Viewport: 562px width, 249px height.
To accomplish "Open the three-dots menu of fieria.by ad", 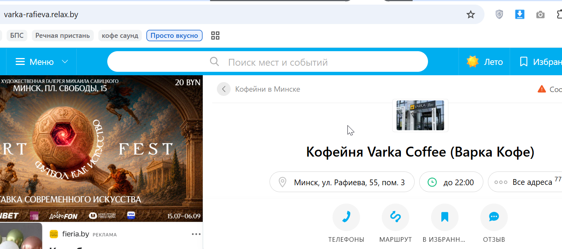I will tap(196, 234).
